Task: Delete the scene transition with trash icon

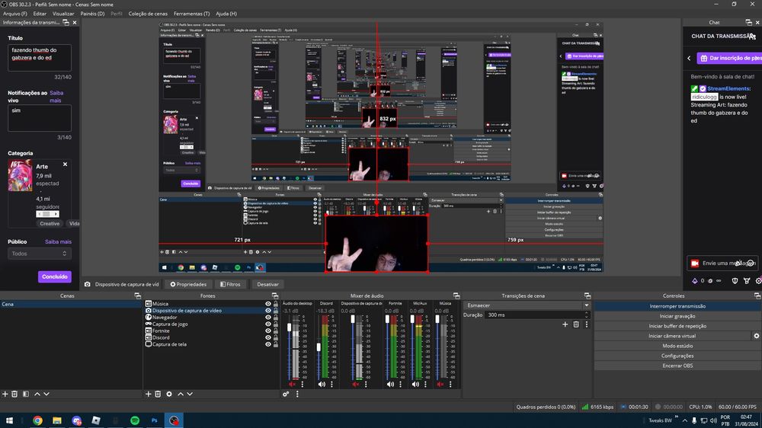Action: click(x=576, y=324)
